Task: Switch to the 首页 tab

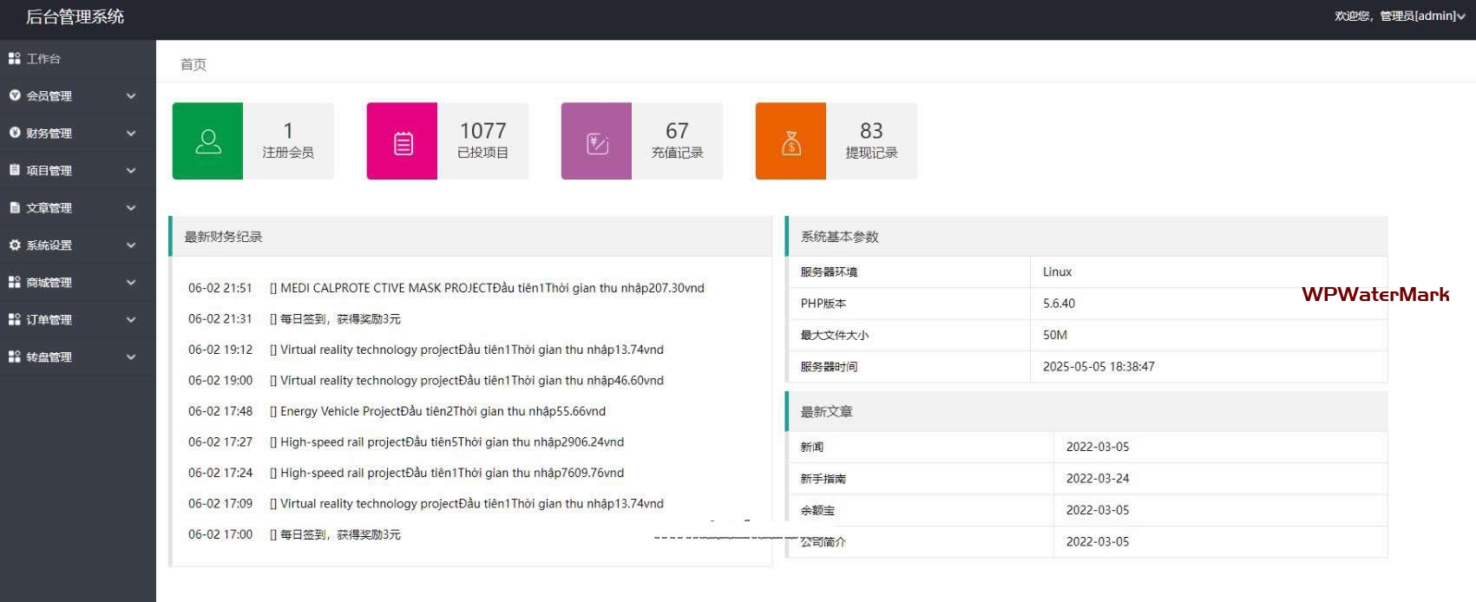Action: coord(193,64)
